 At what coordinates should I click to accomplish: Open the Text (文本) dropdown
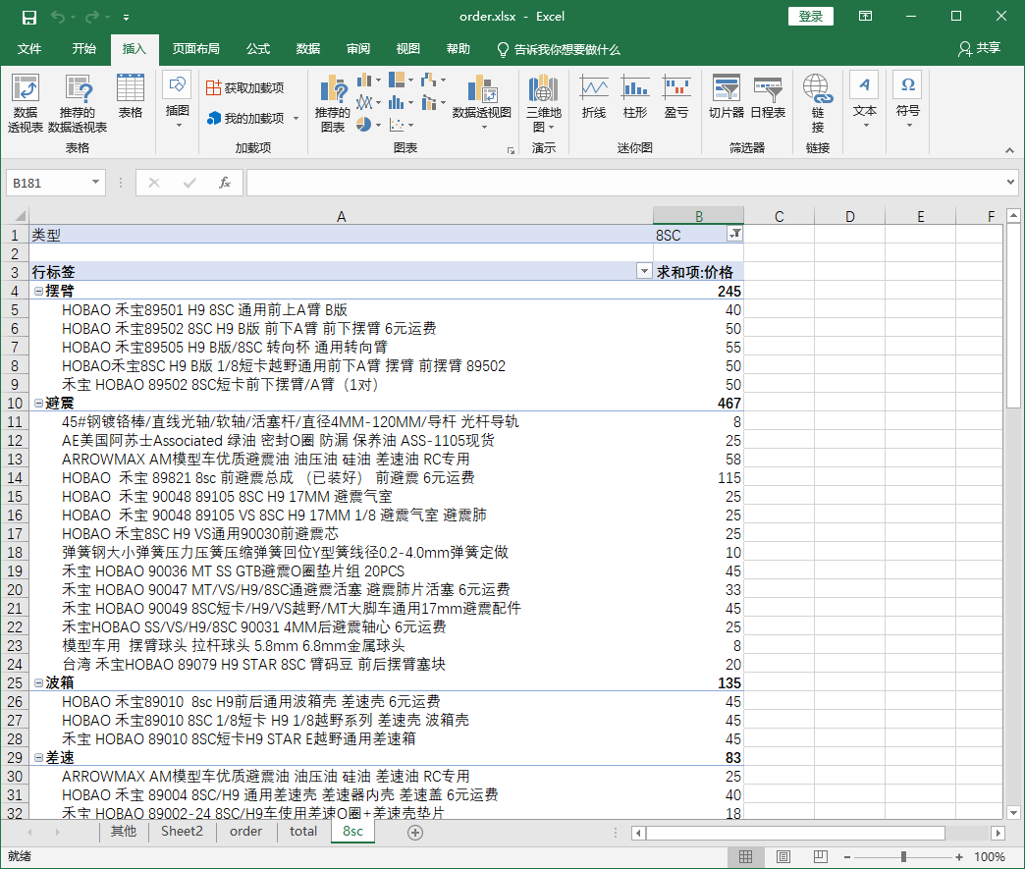[864, 101]
